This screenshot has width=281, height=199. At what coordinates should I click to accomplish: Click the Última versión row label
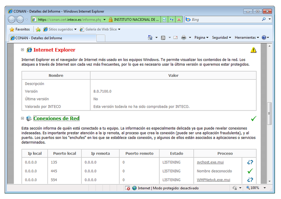(37, 99)
